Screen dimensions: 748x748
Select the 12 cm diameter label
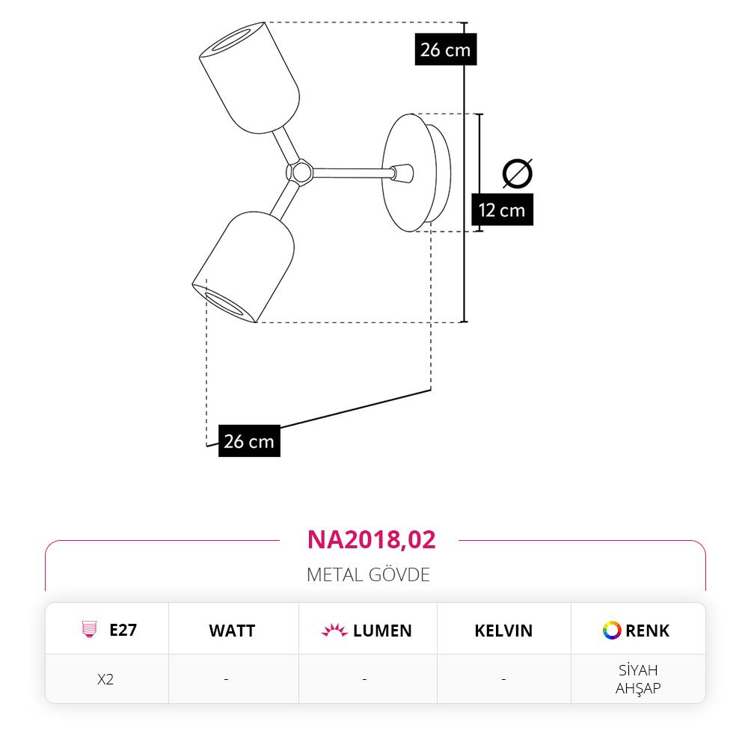(x=502, y=209)
